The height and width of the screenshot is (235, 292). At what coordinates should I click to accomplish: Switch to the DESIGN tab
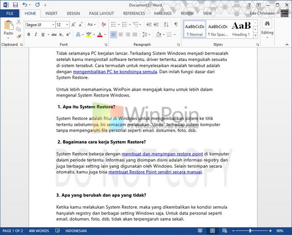[73, 14]
